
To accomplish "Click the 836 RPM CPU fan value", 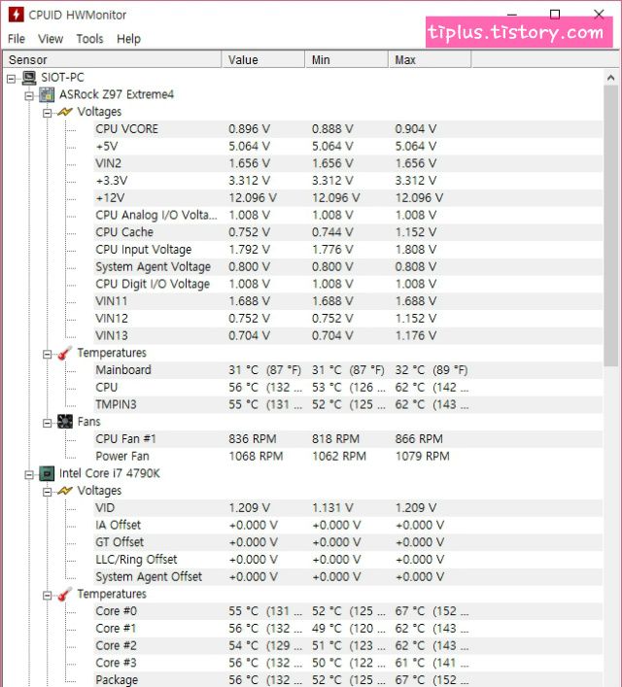I will click(253, 439).
